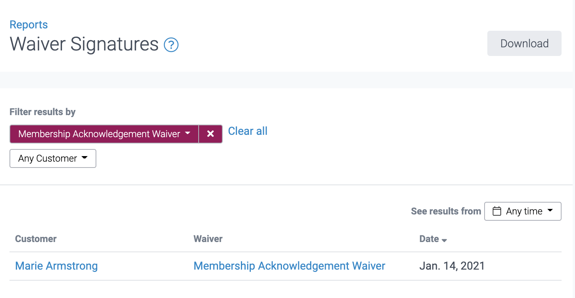Click the Clear all link
575x298 pixels.
(248, 131)
